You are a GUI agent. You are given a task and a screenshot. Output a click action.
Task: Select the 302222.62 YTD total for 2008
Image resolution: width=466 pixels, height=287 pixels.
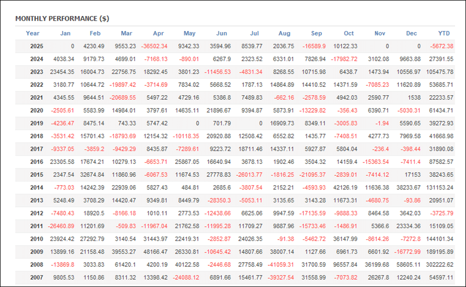(x=438, y=265)
